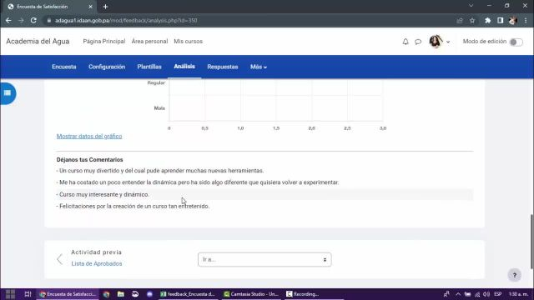Open the browser extensions puzzle icon
This screenshot has height=300, width=534.
coord(487,20)
